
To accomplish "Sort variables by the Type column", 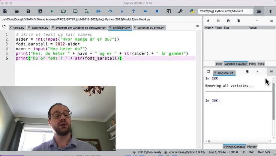I will click(x=219, y=28).
